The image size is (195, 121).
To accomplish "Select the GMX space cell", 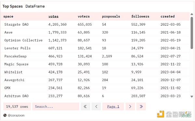I will 7,88.
